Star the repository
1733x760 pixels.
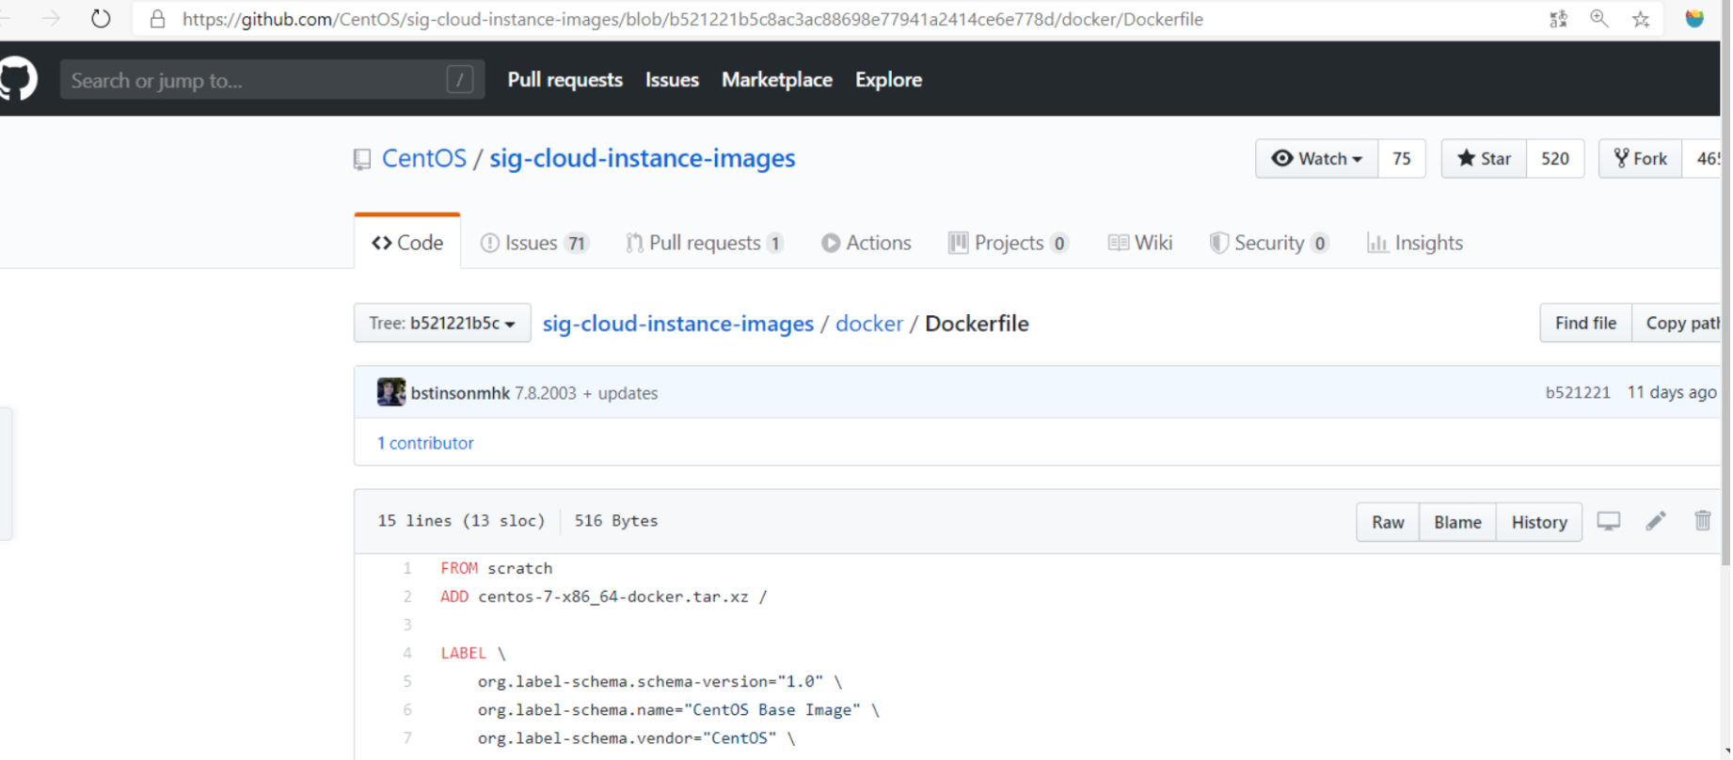coord(1485,158)
